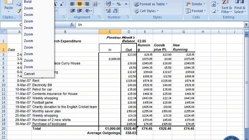Click the Merge & Center icon
Screen dimensions: 249x140
(x=95, y=4)
